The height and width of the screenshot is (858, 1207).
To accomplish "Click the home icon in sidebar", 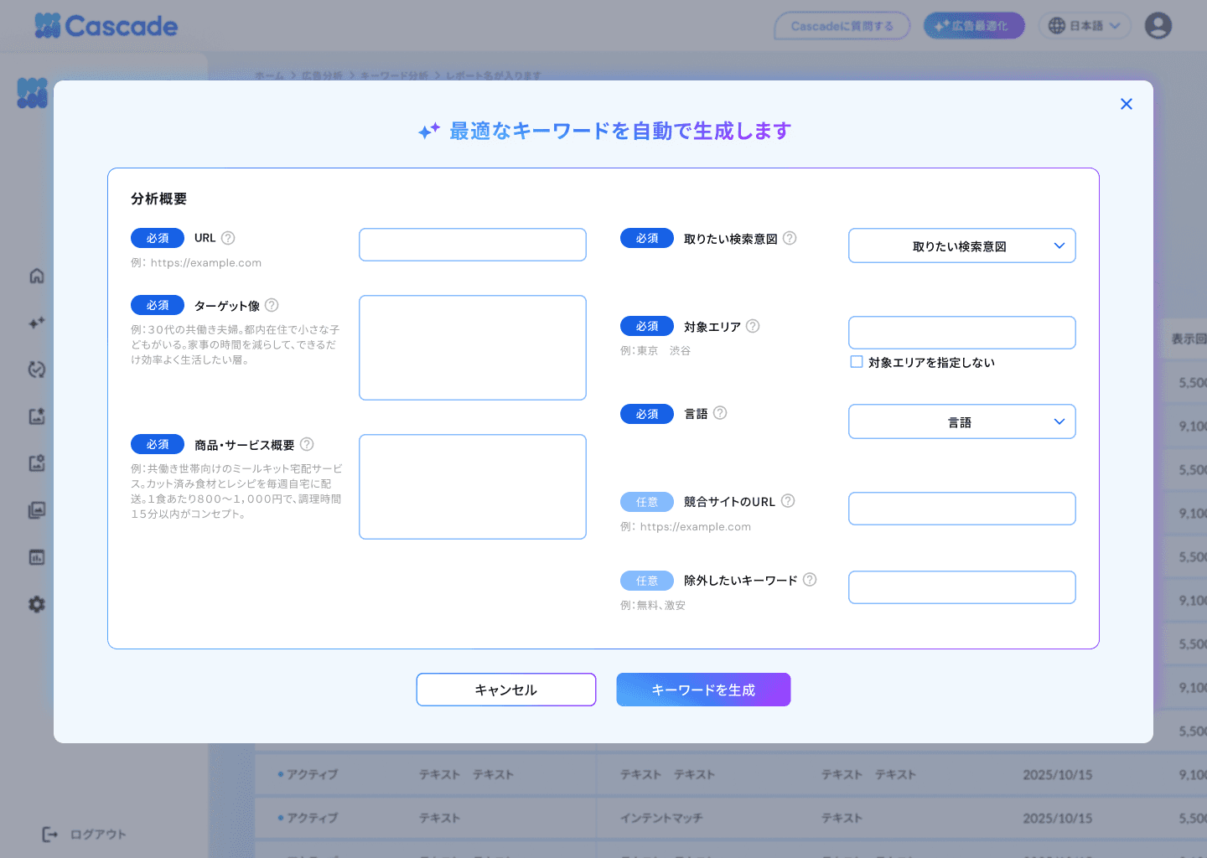I will pos(37,276).
